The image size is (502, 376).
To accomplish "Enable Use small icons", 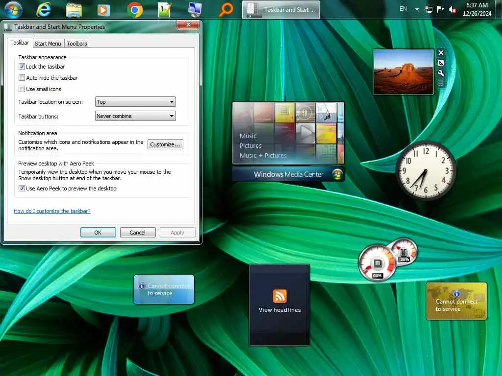I will pyautogui.click(x=22, y=89).
